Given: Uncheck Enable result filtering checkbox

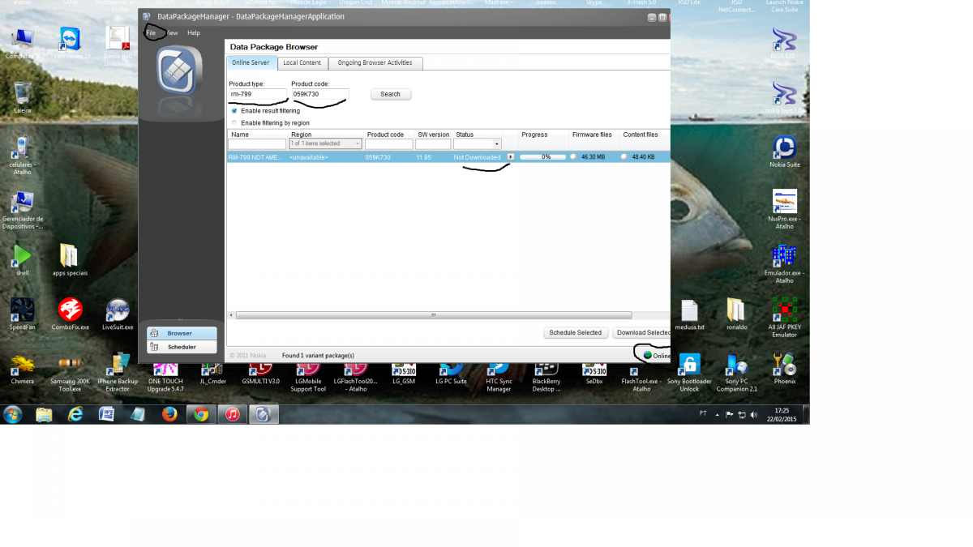Looking at the screenshot, I should coord(234,110).
